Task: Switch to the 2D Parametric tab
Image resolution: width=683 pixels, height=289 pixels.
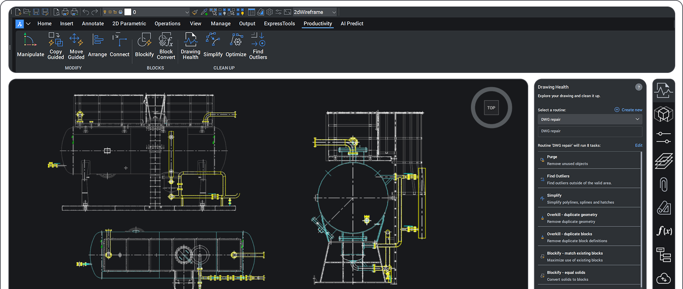Action: [129, 24]
